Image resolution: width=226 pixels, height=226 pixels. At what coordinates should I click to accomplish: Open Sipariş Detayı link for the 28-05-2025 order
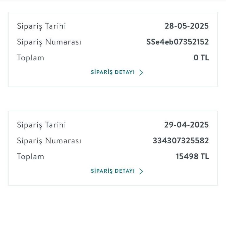(x=113, y=72)
